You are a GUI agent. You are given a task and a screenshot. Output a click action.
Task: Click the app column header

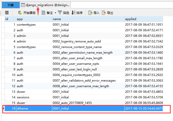tap(34, 19)
